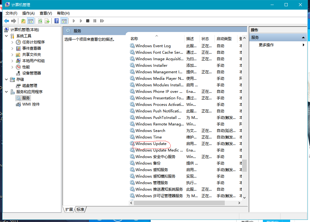310x222 pixels.
Task: Expand the 事件查看器 node arrow
Action: [12, 48]
